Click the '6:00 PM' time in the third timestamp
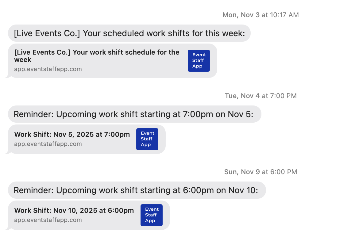 pyautogui.click(x=284, y=172)
